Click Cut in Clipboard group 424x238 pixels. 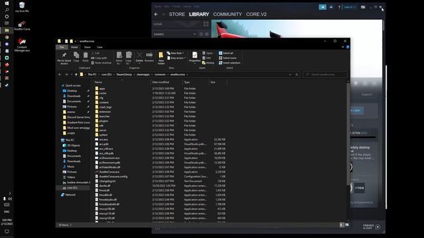95,53
